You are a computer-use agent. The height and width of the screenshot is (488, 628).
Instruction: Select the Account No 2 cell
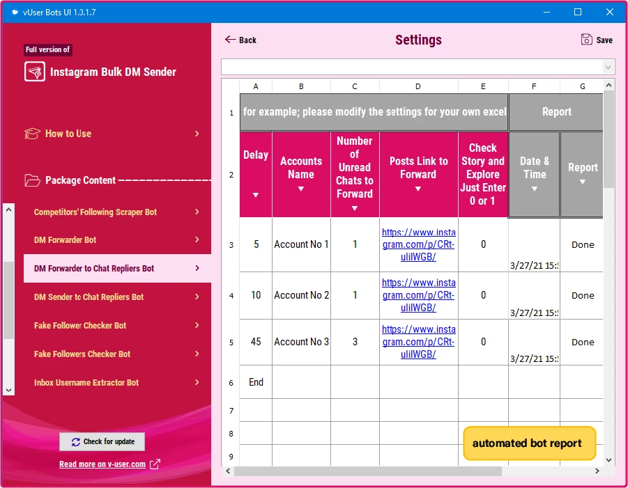(x=302, y=295)
